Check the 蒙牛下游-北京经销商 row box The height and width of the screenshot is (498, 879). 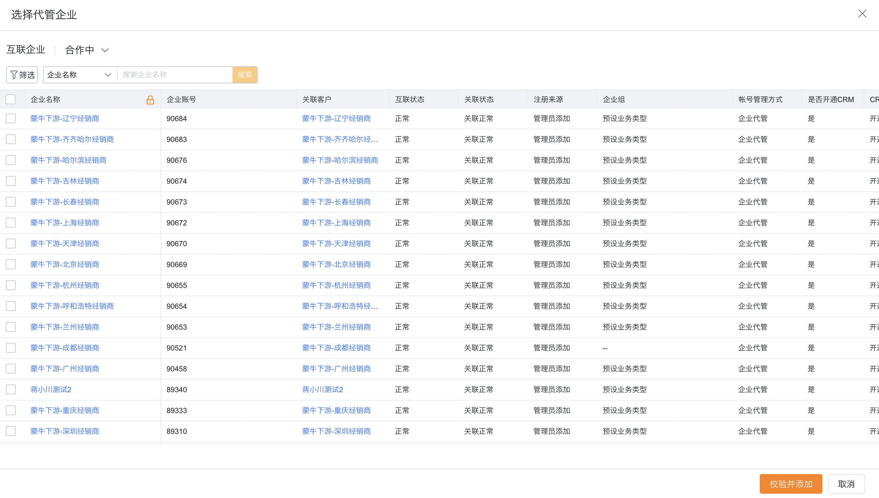click(x=11, y=264)
